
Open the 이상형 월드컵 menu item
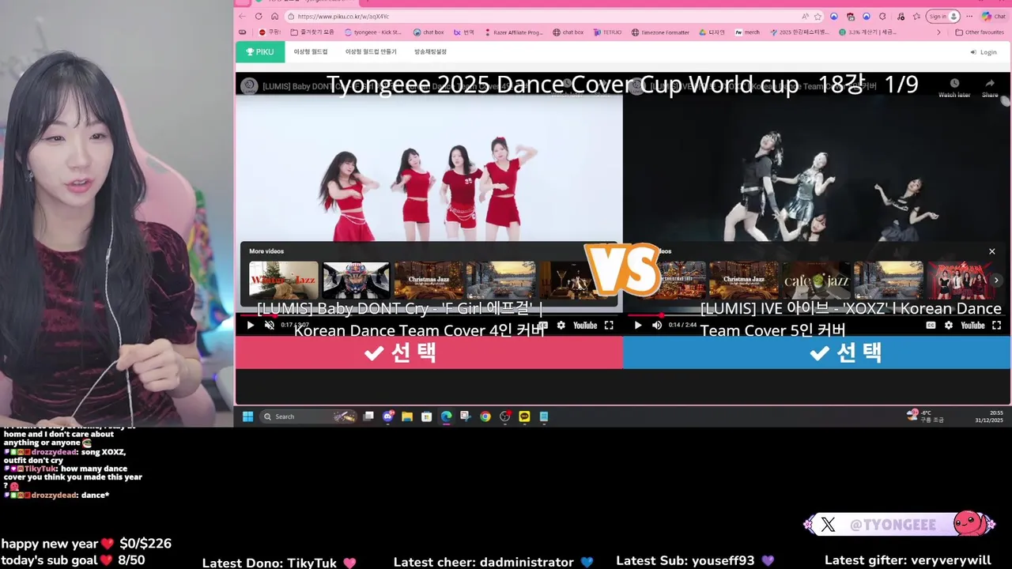(x=311, y=52)
